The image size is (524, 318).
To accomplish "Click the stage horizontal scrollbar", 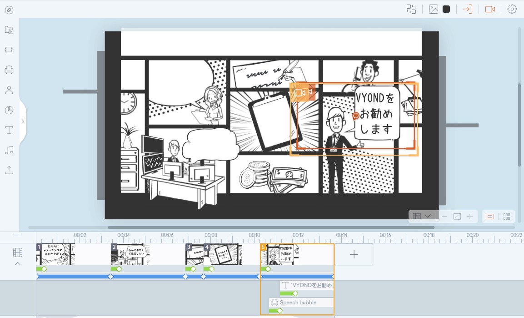I will 271,227.
